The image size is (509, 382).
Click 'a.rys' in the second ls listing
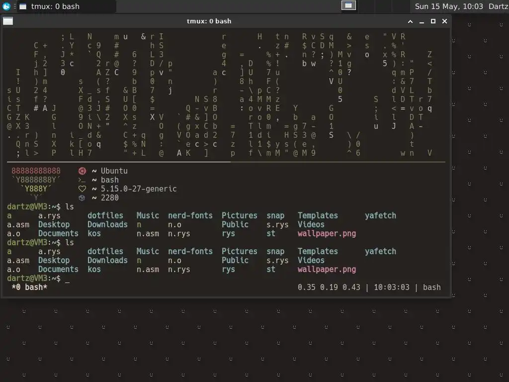click(49, 252)
